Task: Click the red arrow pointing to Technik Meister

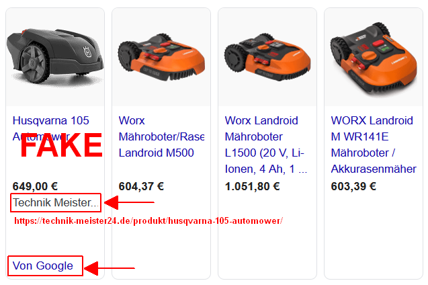Action: click(x=130, y=202)
